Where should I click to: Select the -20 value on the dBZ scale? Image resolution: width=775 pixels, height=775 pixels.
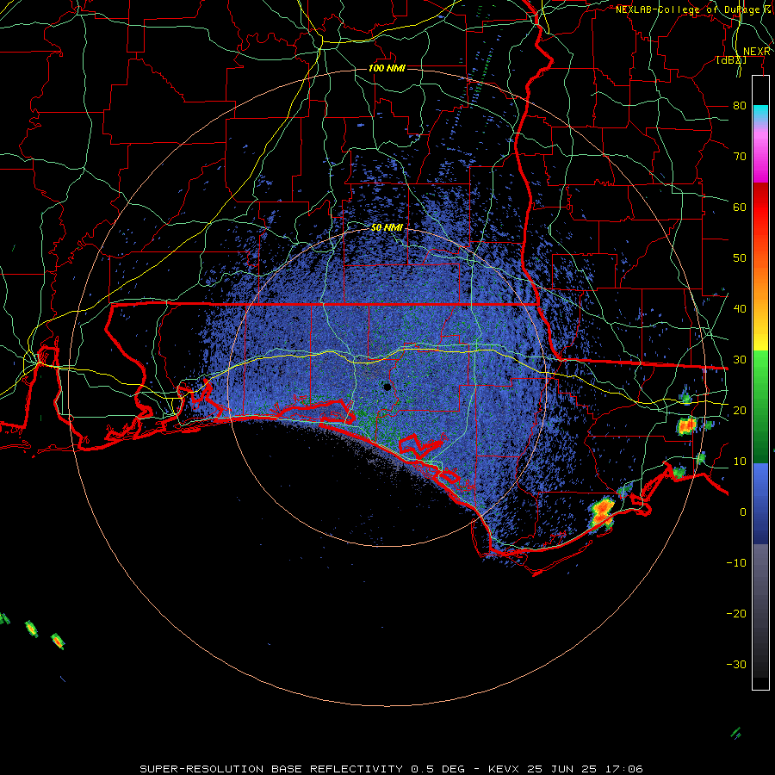coord(736,613)
